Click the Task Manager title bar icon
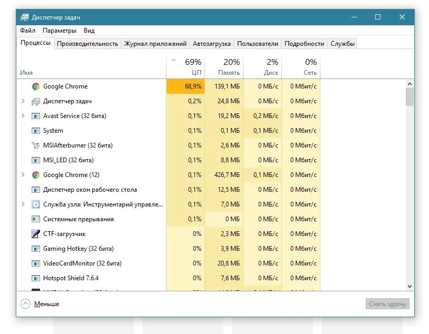Viewport: 429px width, 334px height. pos(24,17)
